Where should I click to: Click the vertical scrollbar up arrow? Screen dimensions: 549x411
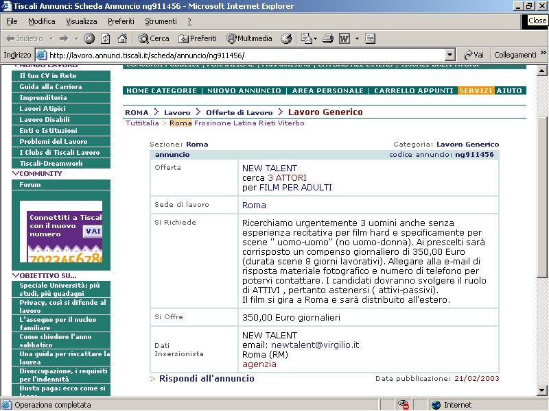[x=542, y=71]
